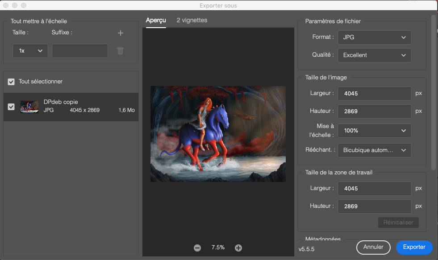Open the Format dropdown showing JPG
Screen dimensions: 438x260
tap(374, 37)
